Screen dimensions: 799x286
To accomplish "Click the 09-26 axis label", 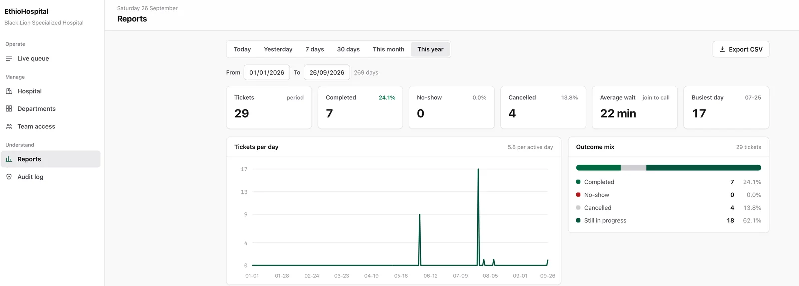I will (548, 276).
